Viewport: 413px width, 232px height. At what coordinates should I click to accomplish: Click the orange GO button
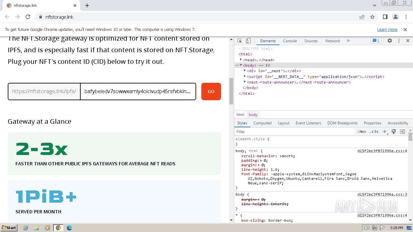211,92
